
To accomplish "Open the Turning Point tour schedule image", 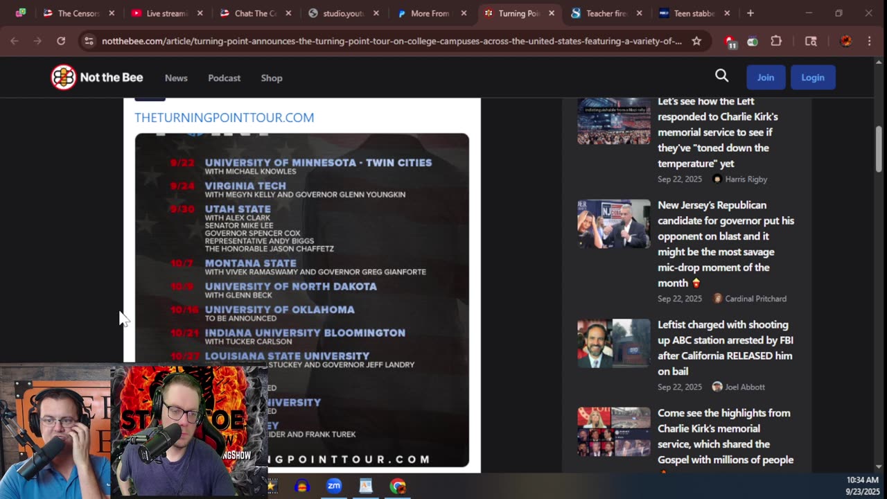I will [x=302, y=299].
